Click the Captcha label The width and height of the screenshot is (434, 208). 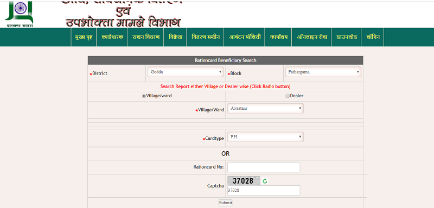coord(215,186)
